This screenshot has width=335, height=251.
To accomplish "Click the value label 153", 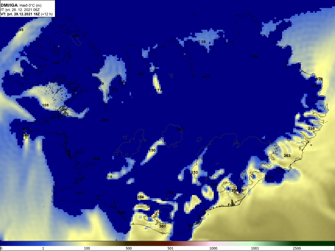I will pos(194,172).
